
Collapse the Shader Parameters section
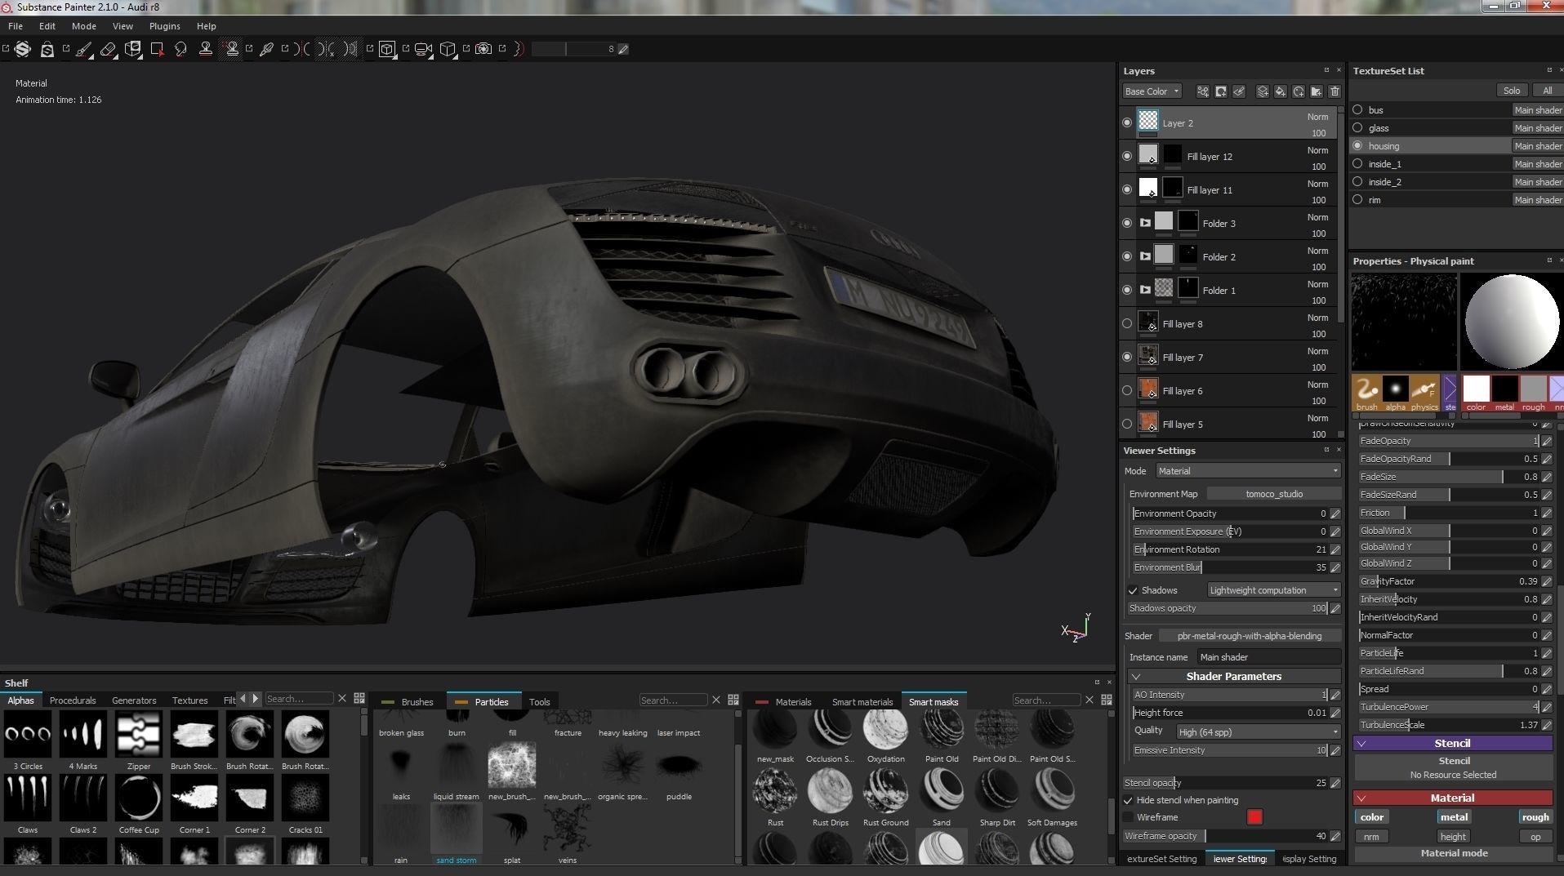pos(1136,677)
